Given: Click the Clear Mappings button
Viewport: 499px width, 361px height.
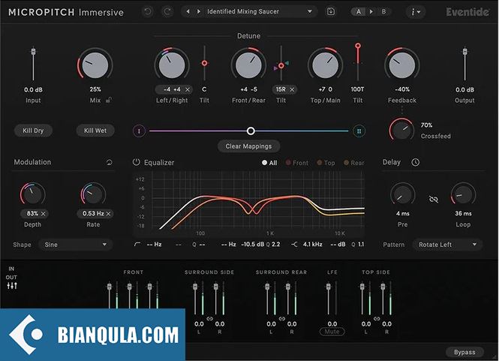Looking at the screenshot, I should click(248, 146).
